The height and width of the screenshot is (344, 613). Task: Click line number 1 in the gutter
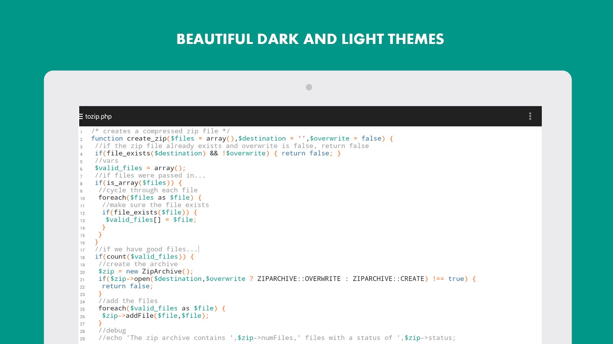81,132
